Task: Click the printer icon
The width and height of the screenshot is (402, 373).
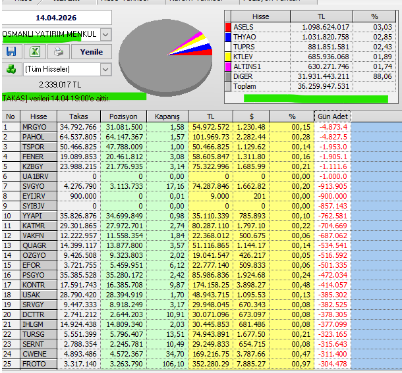Action: click(x=59, y=52)
